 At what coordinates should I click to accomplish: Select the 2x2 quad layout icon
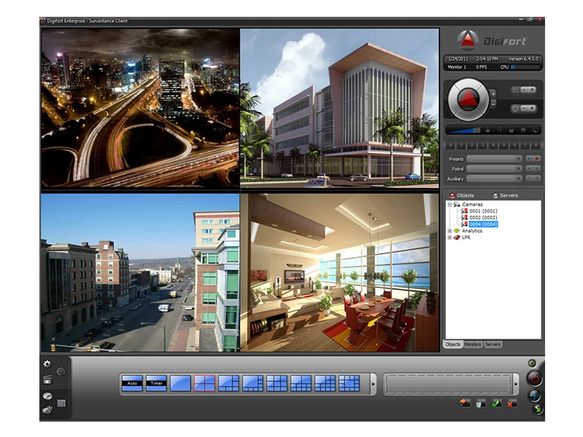(x=204, y=382)
